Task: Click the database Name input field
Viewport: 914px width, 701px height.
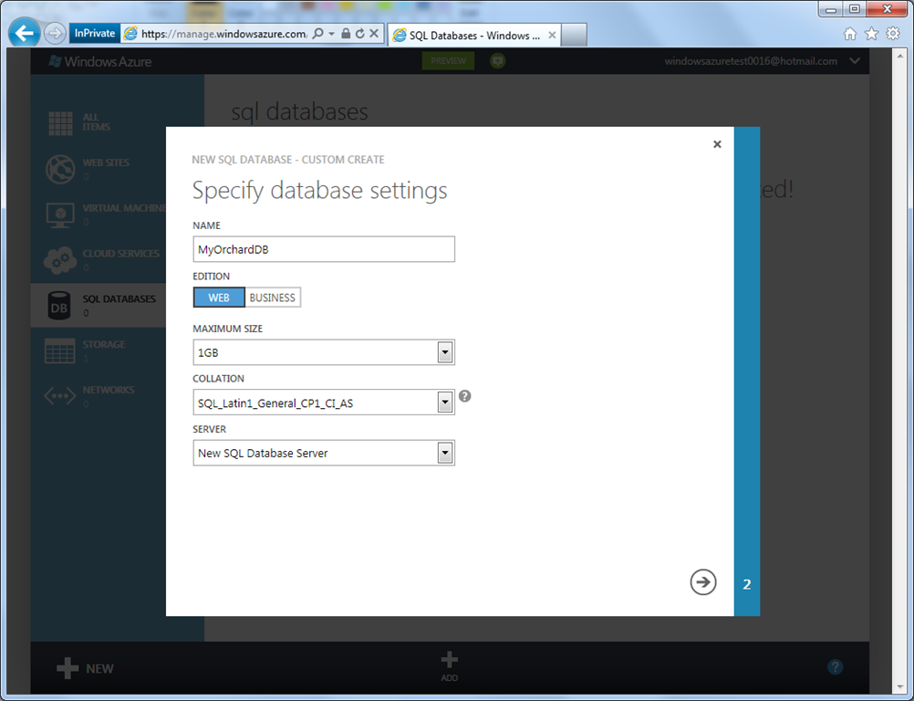Action: click(x=324, y=249)
